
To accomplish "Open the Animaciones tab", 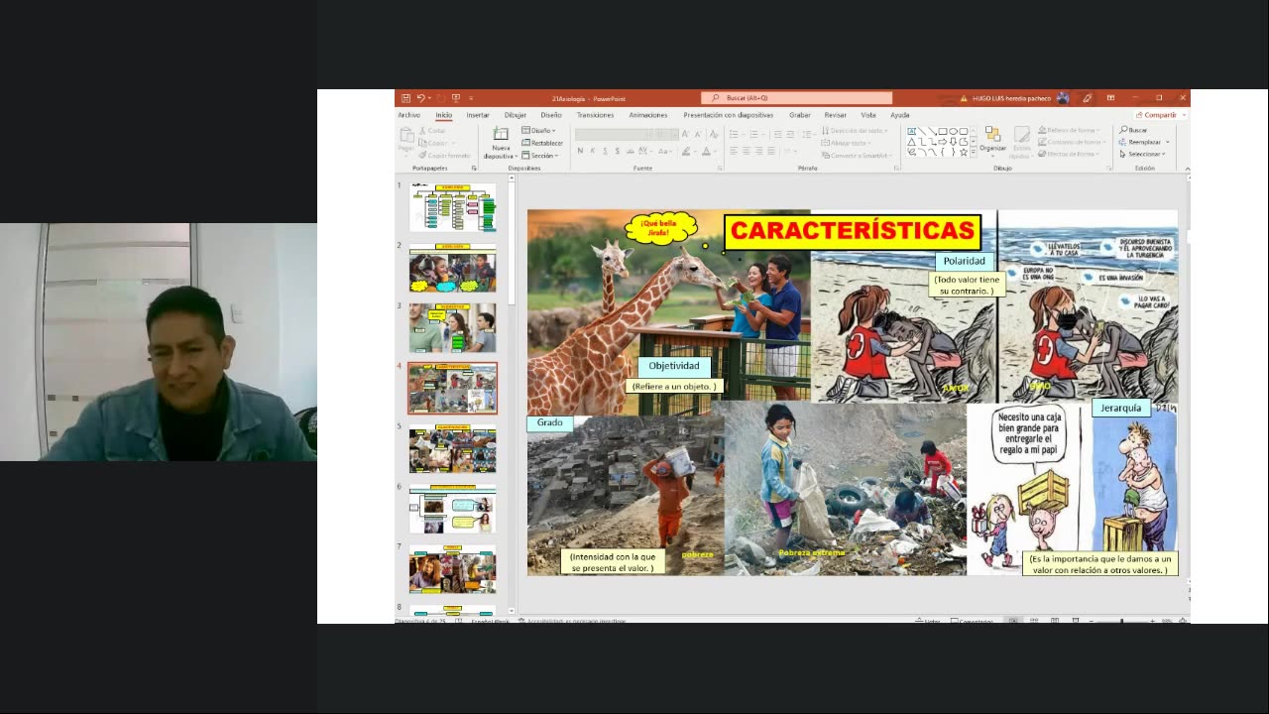I will (648, 115).
